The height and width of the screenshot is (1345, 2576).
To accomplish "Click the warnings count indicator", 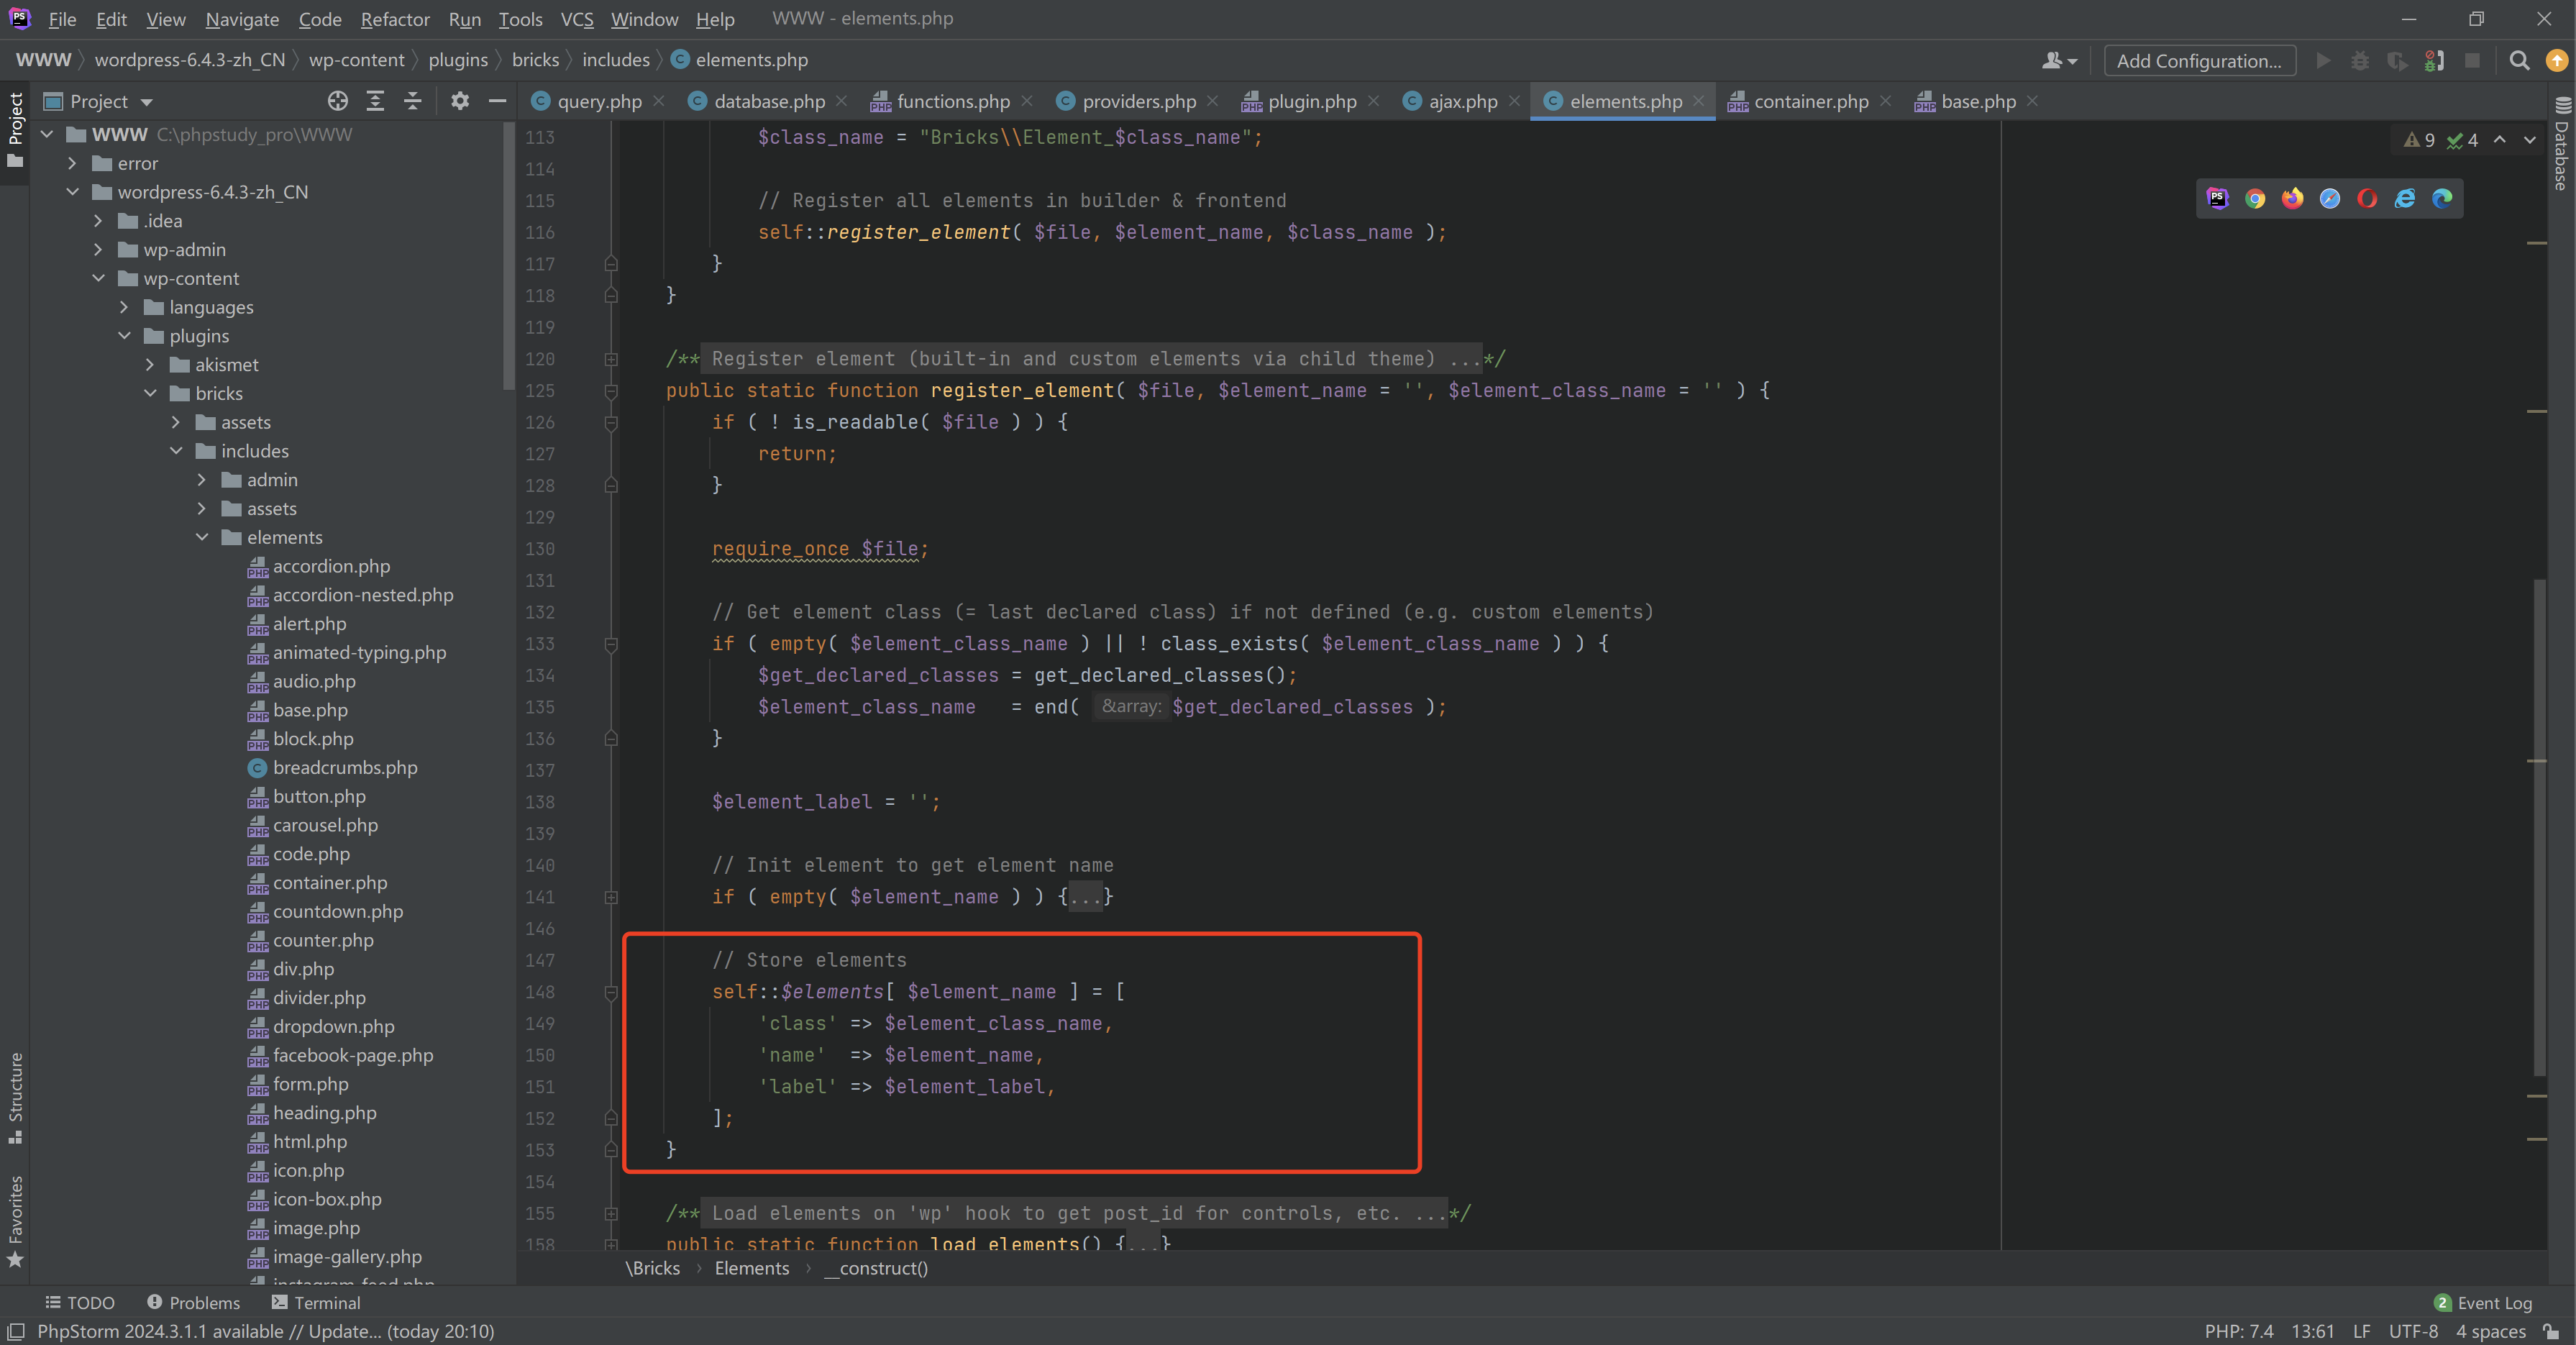I will (2419, 140).
